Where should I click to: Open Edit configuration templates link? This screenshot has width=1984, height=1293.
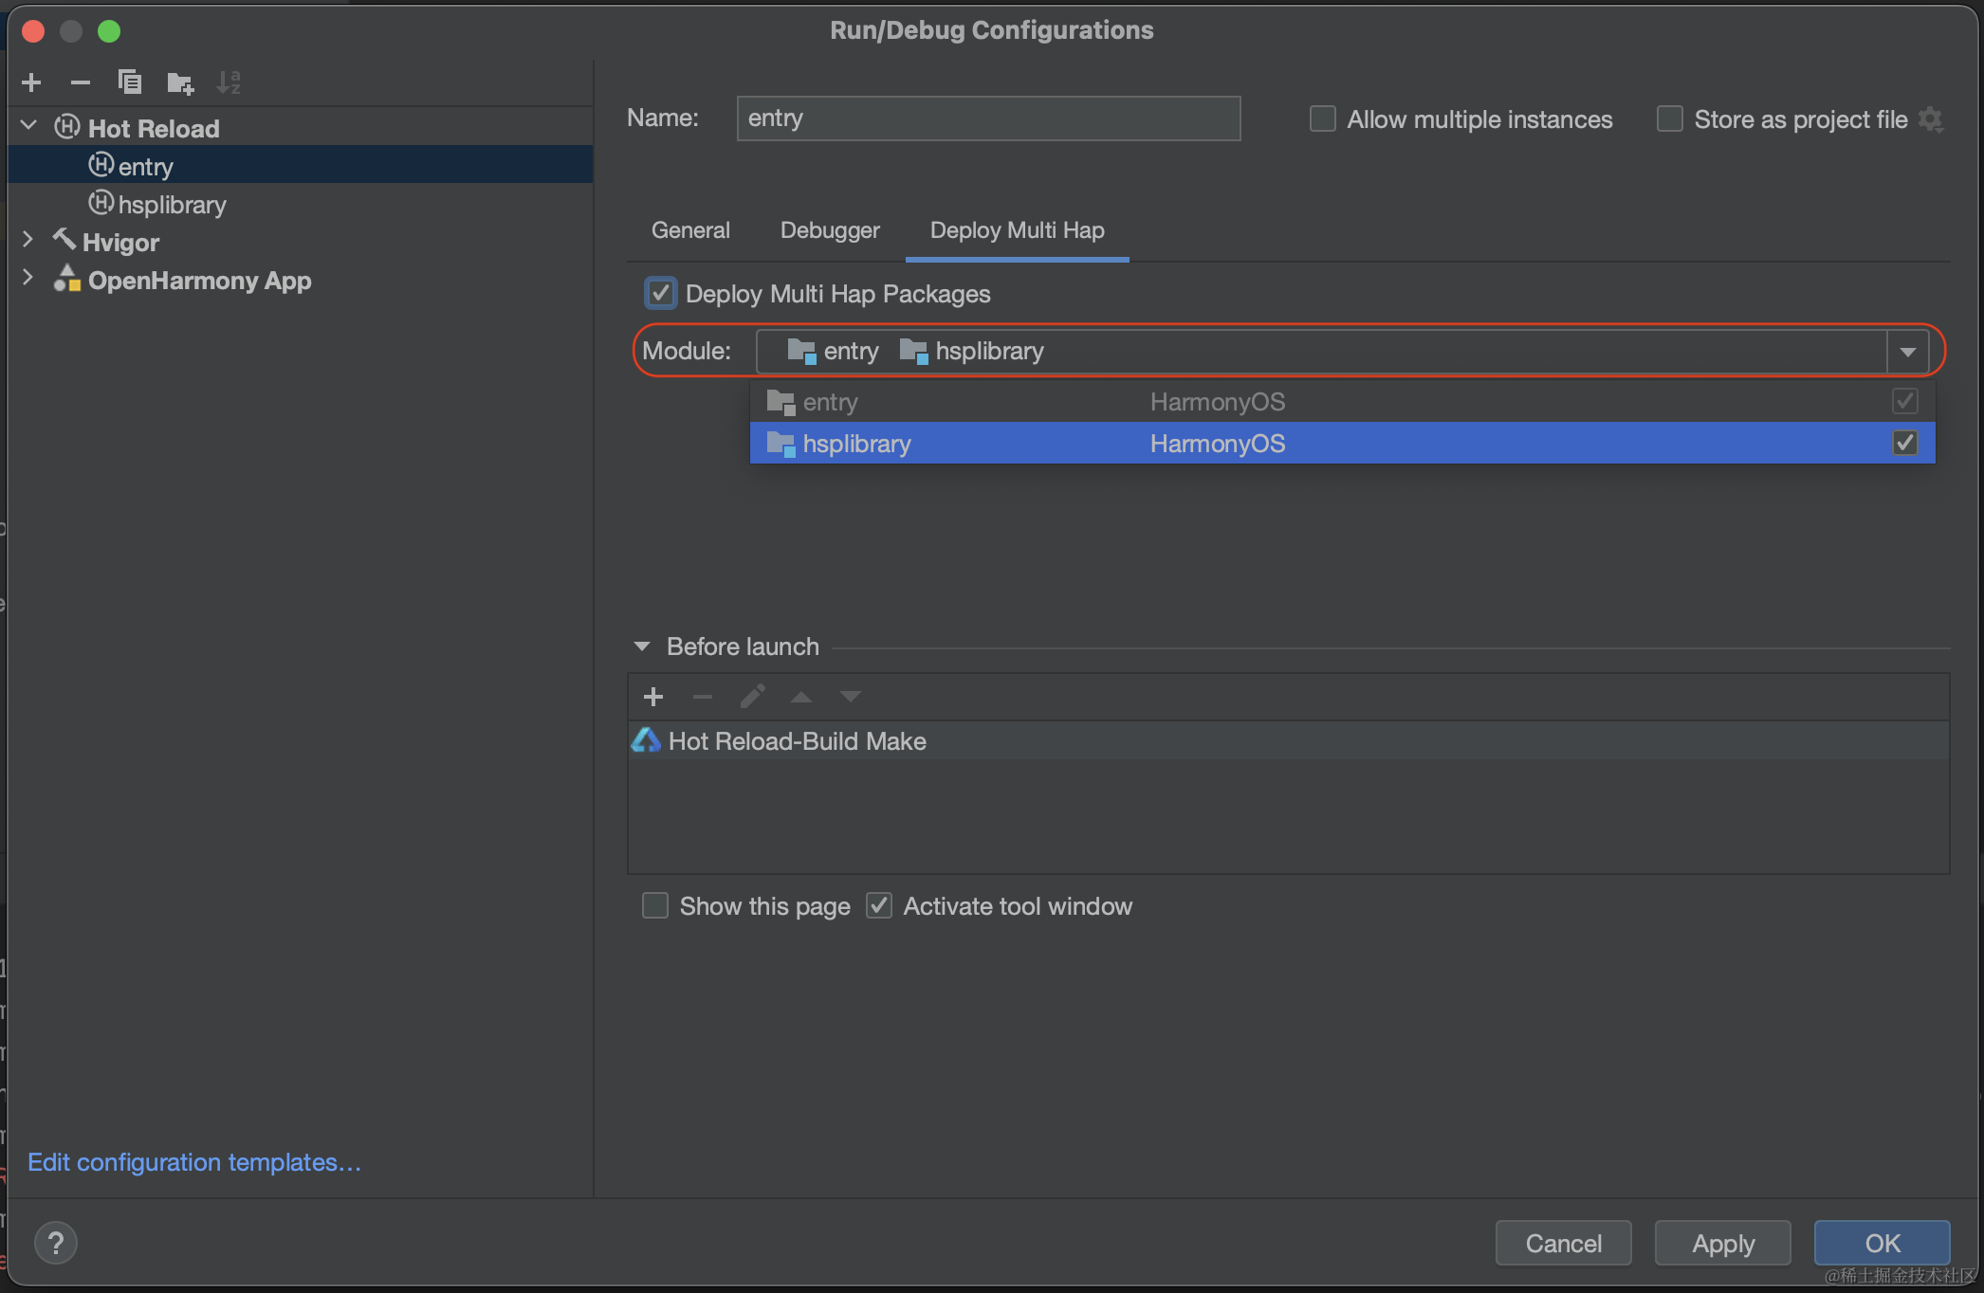coord(194,1162)
